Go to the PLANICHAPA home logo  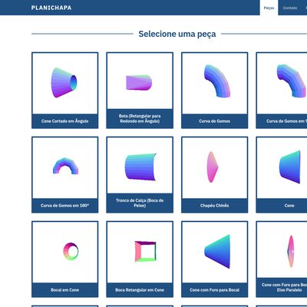(x=51, y=8)
